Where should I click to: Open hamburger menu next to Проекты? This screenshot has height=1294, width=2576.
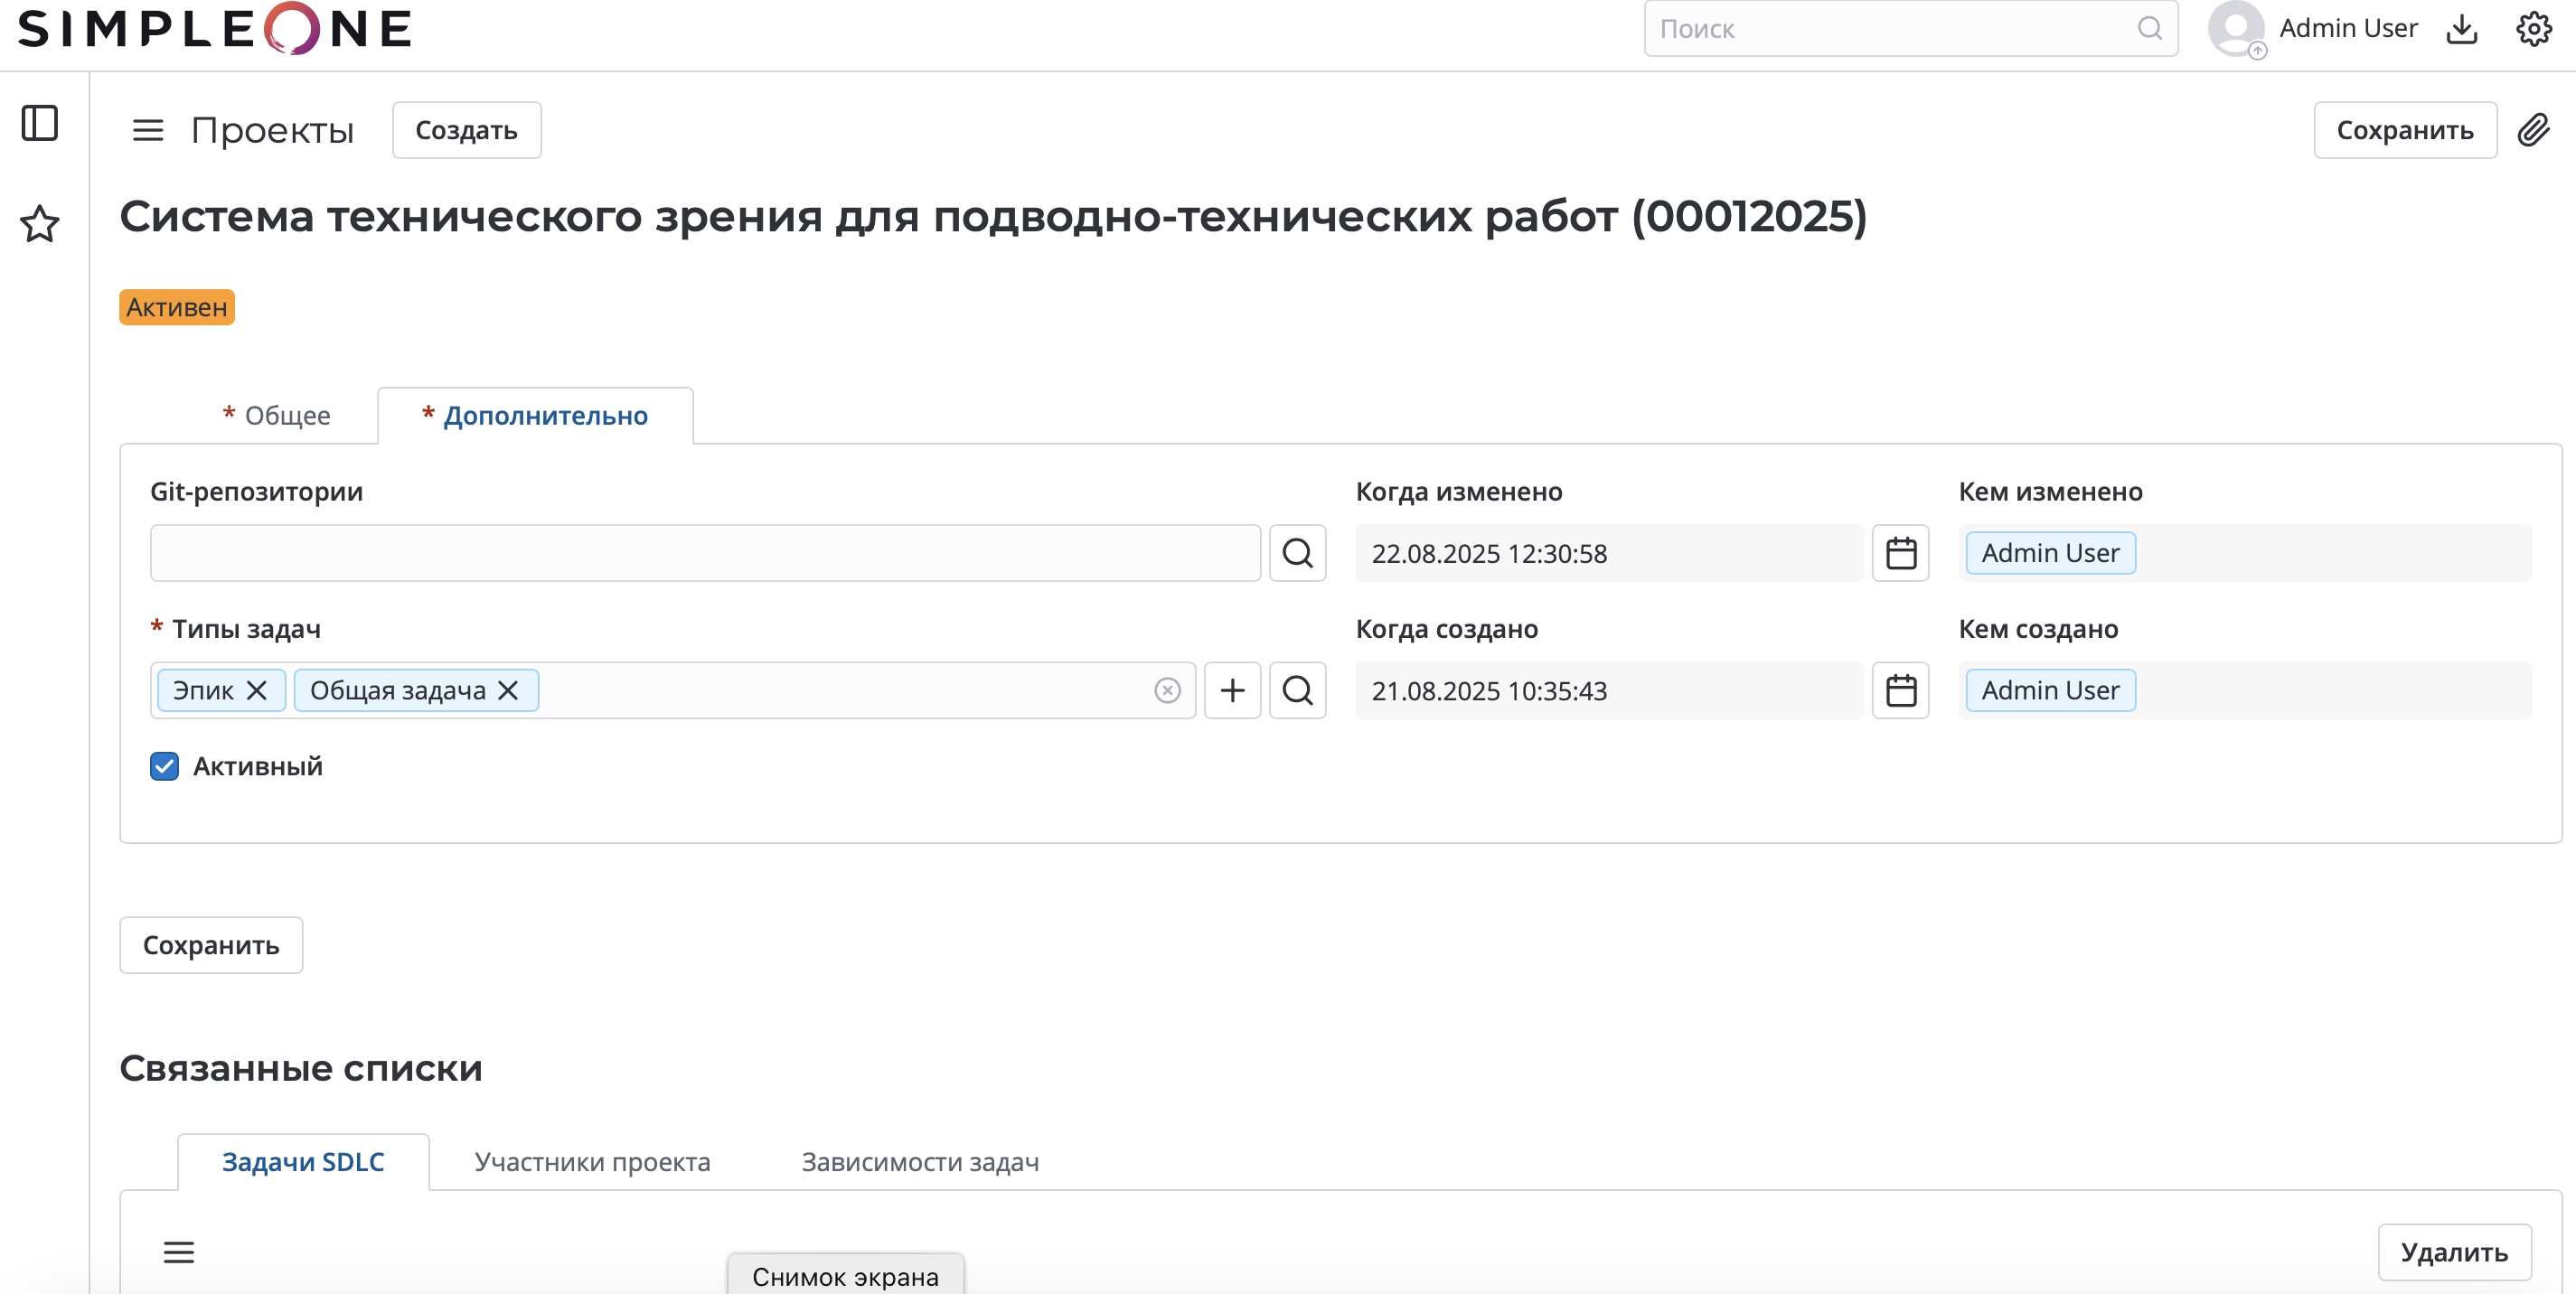coord(148,130)
